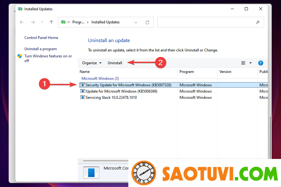
Task: Open Control Panel Home link
Action: tap(41, 37)
